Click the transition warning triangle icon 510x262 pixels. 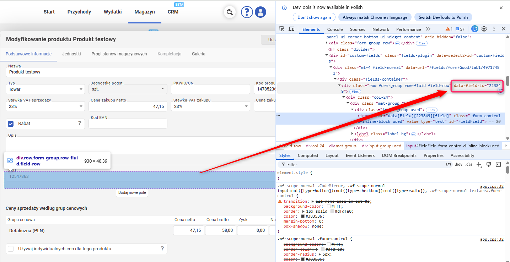pyautogui.click(x=280, y=201)
